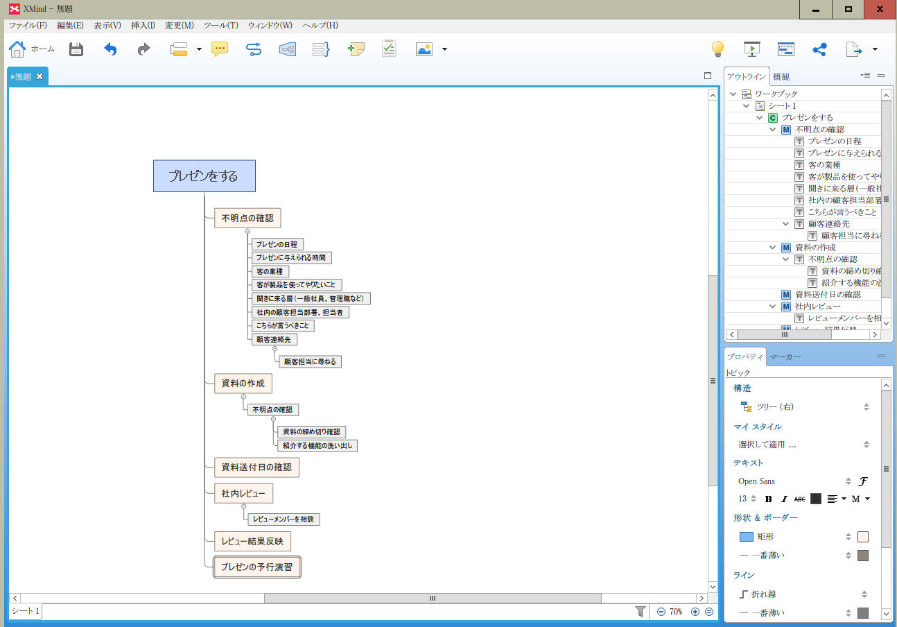This screenshot has width=897, height=627.
Task: Collapse the シート 1 node in the outline
Action: point(747,106)
